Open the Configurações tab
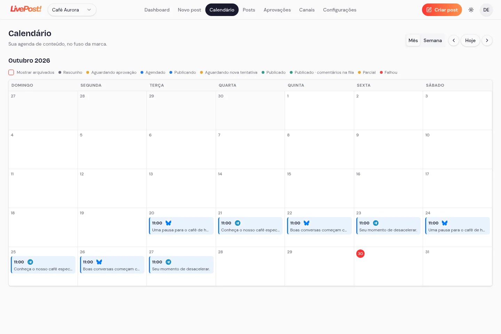This screenshot has width=501, height=334. pyautogui.click(x=340, y=10)
